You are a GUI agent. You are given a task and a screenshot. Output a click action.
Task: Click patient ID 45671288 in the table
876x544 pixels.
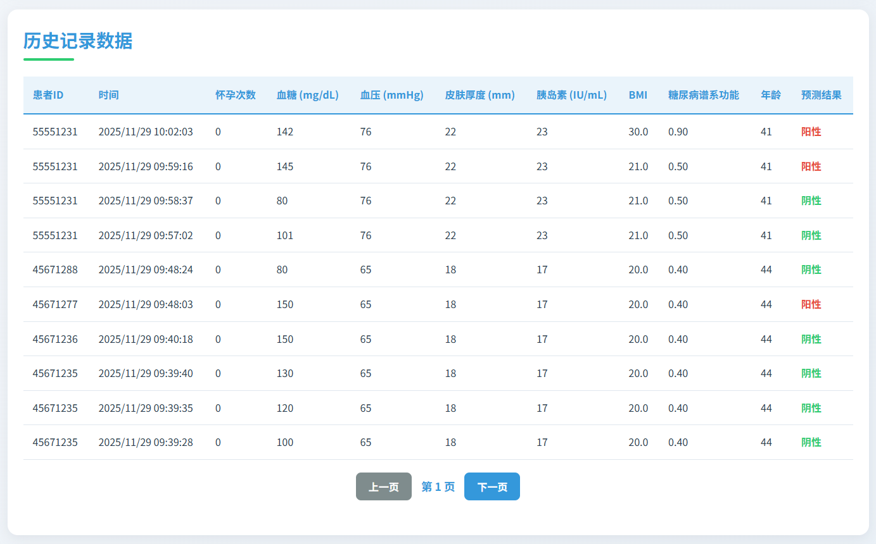coord(55,269)
